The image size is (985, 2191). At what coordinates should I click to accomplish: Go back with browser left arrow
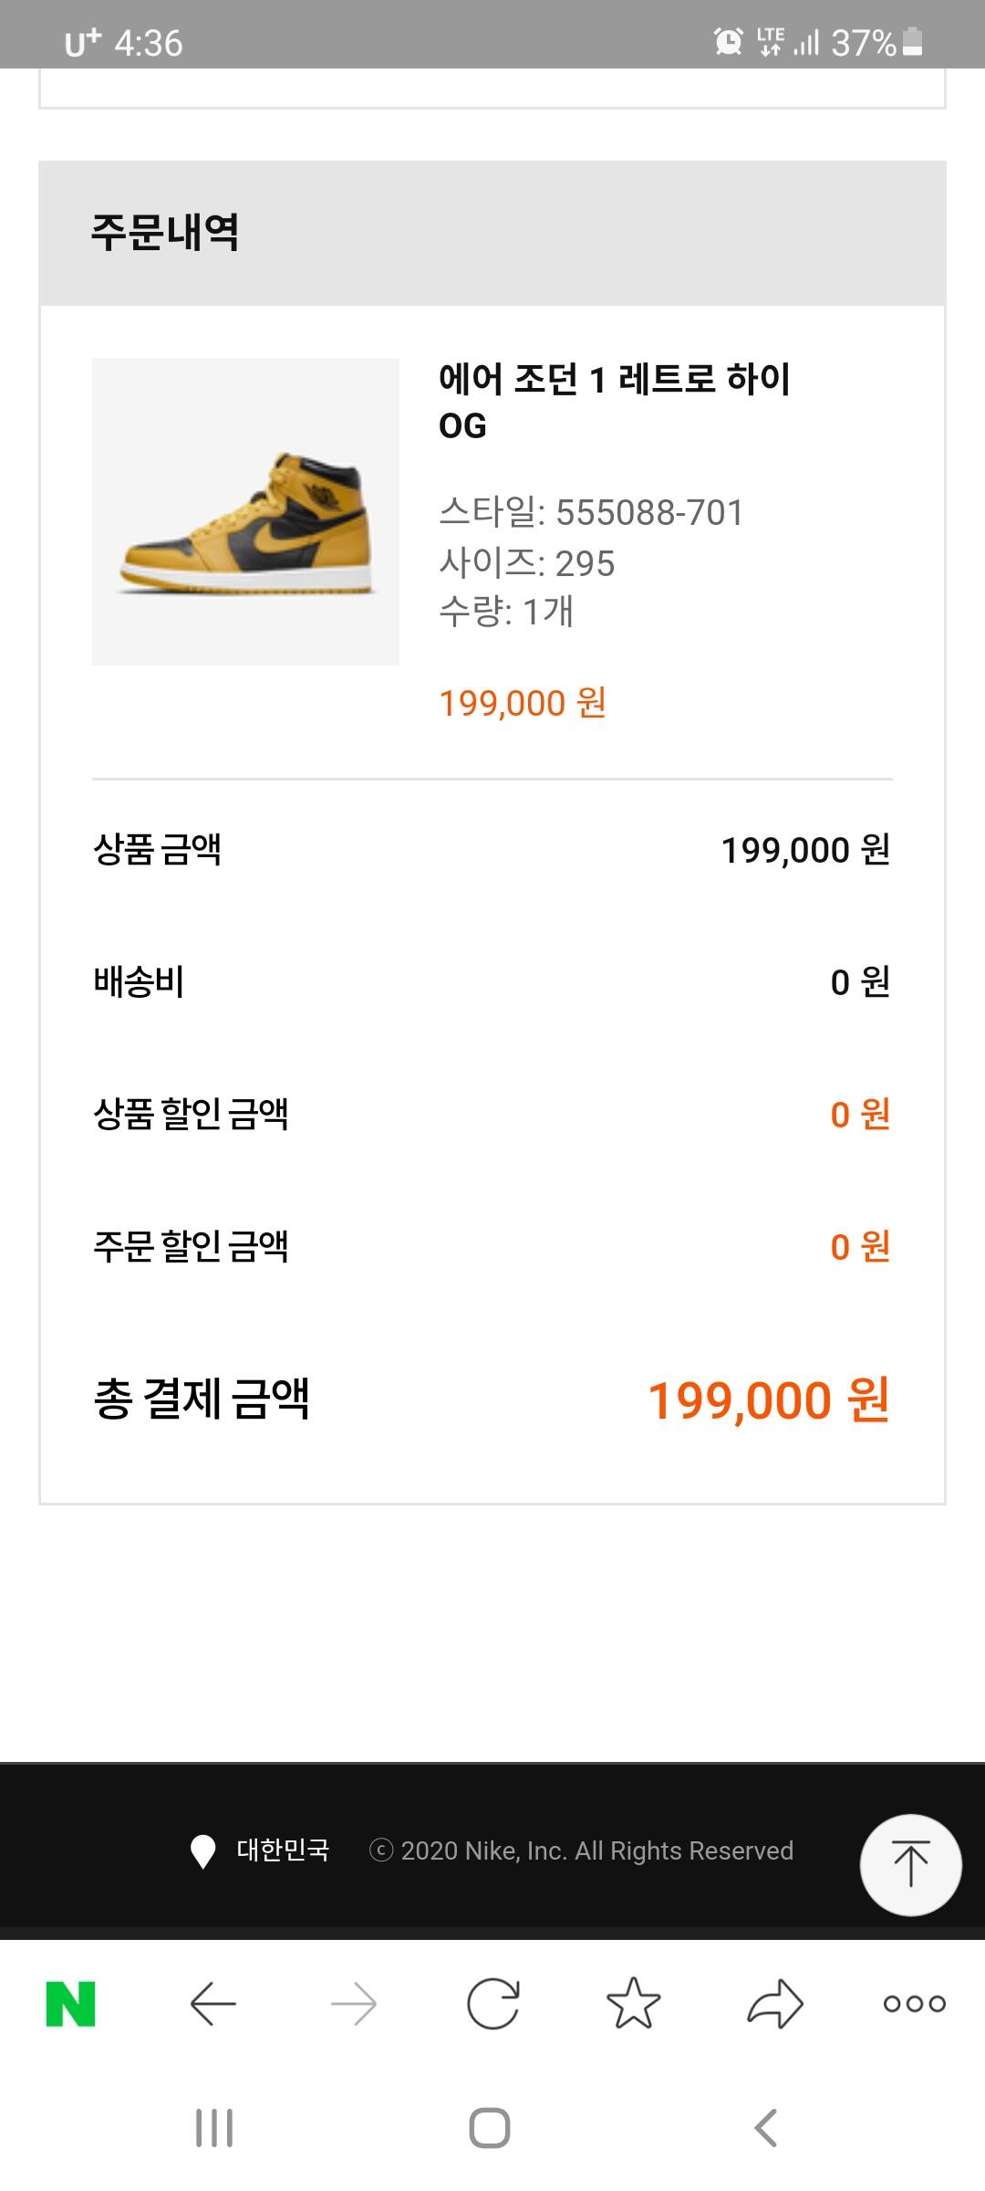click(x=213, y=2004)
